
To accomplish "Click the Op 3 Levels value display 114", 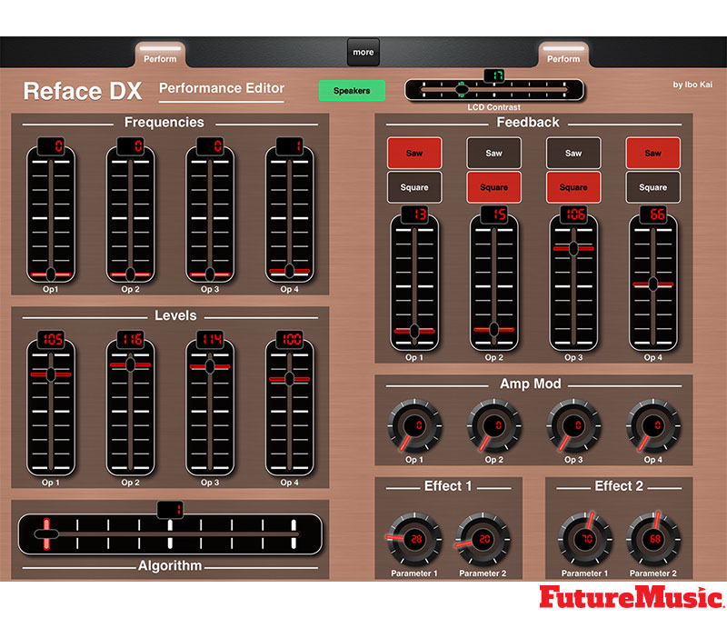I will pos(210,339).
